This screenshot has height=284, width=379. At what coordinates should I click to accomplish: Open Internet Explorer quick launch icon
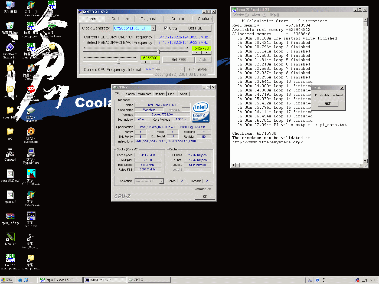pos(20,280)
